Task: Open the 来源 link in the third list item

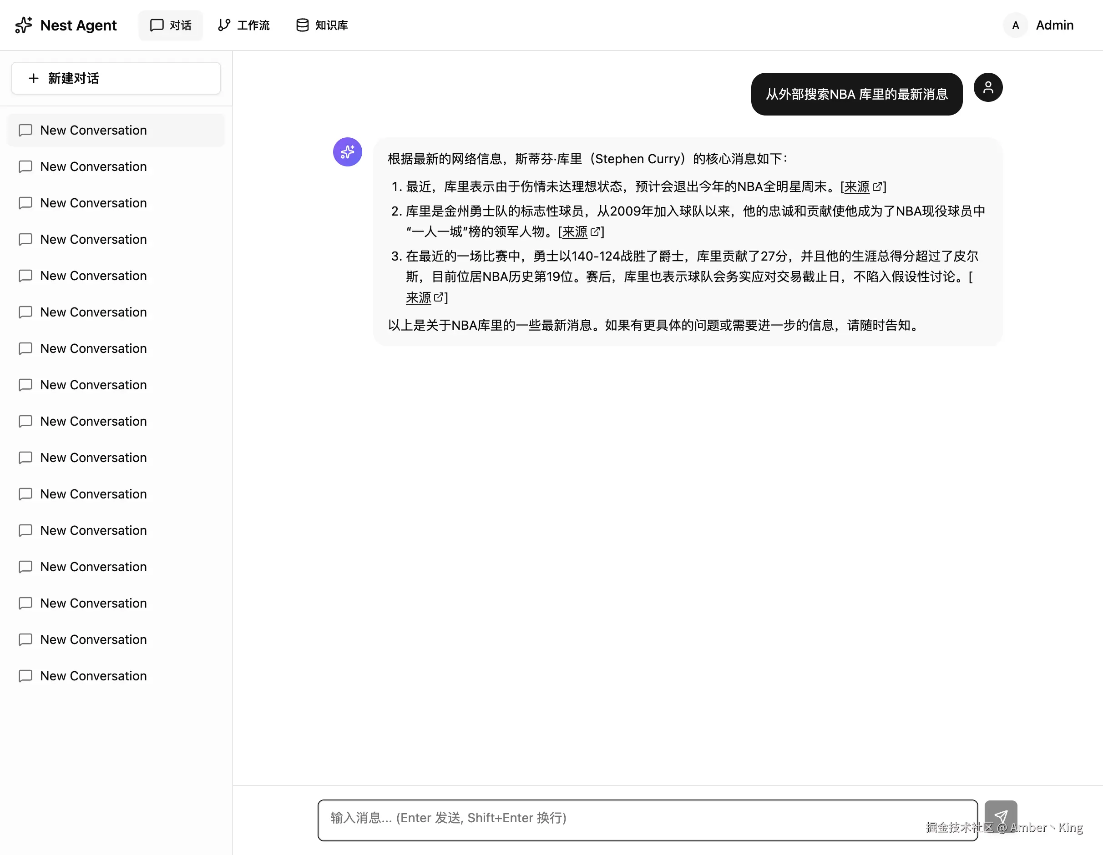Action: pyautogui.click(x=419, y=298)
